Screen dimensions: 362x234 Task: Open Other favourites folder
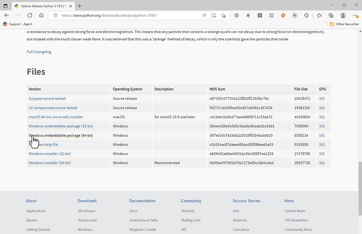pos(344,24)
